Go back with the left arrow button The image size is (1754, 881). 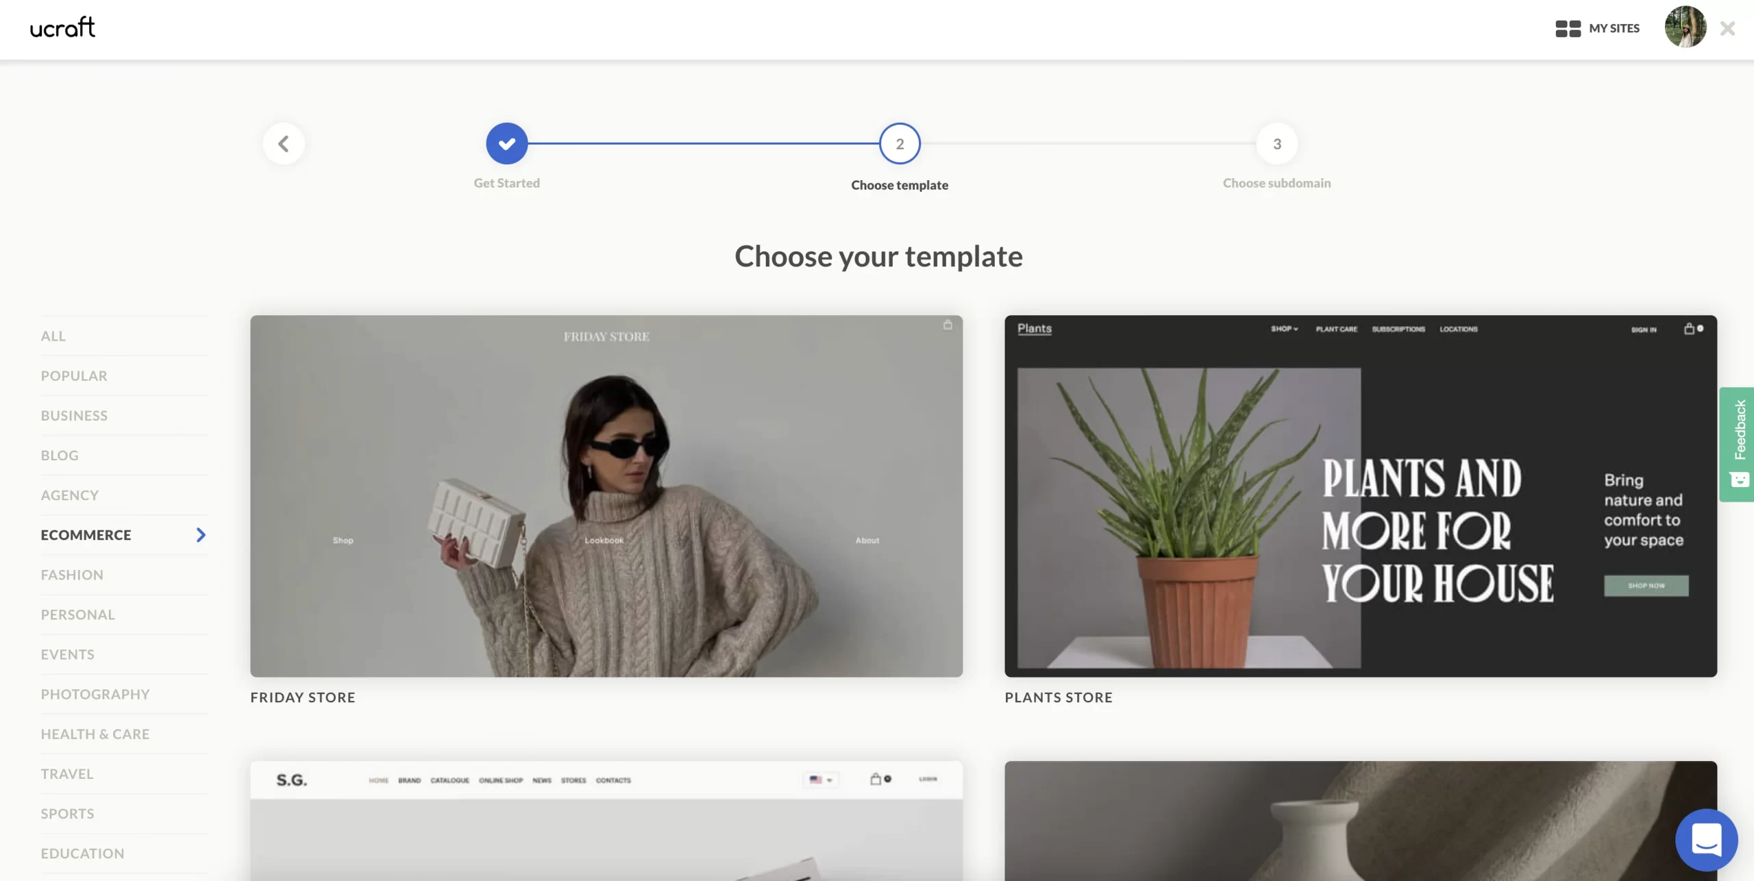tap(284, 144)
